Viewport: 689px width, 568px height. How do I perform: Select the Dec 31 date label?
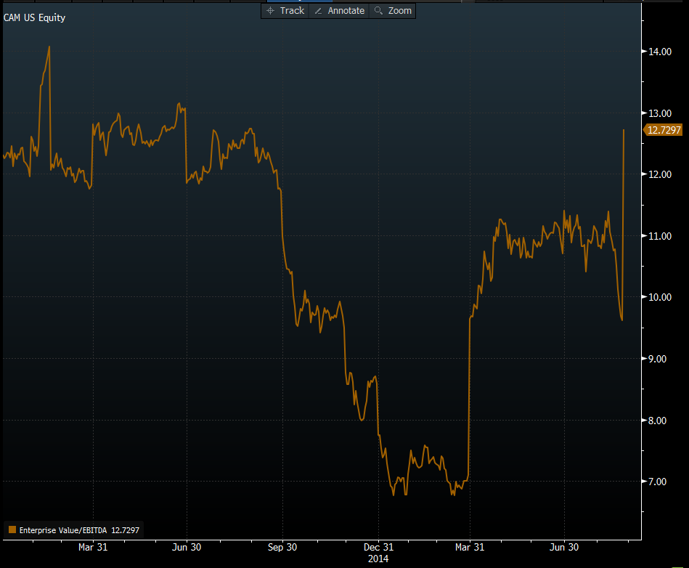click(x=378, y=547)
